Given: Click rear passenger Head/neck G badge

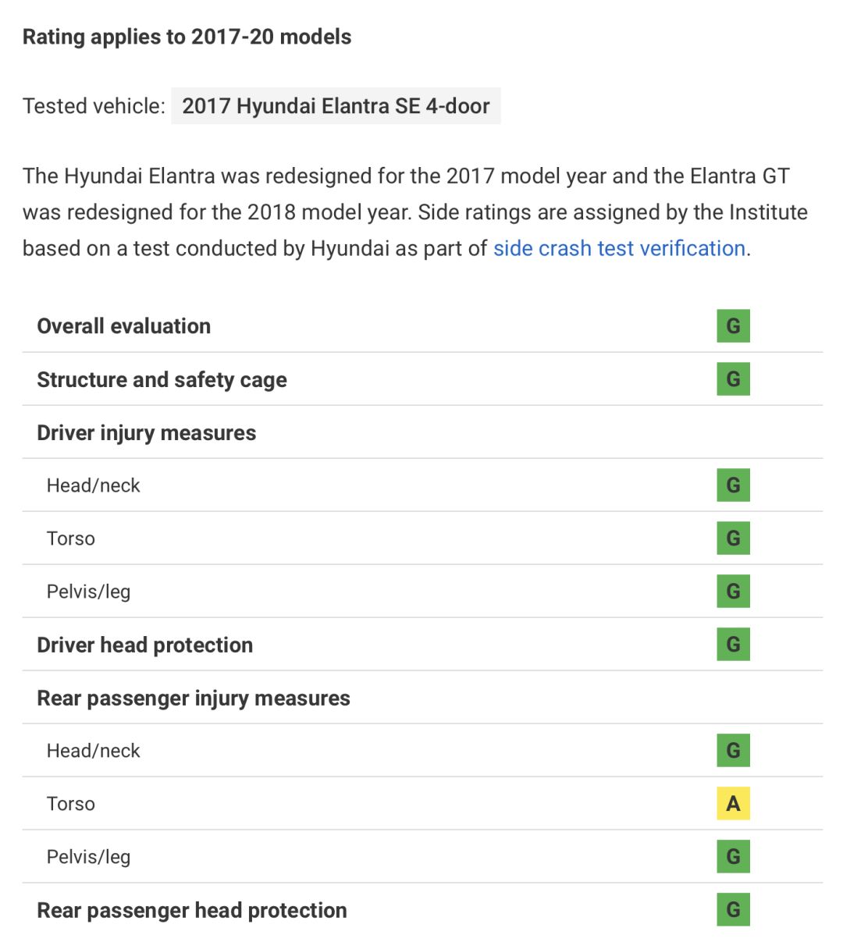Looking at the screenshot, I should point(733,751).
